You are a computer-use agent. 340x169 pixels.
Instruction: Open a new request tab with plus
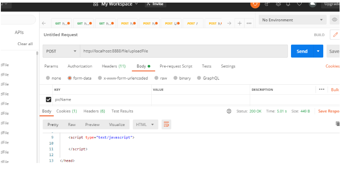[x=239, y=23]
